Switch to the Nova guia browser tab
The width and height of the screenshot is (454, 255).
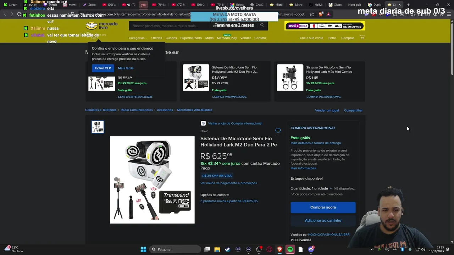(x=355, y=5)
